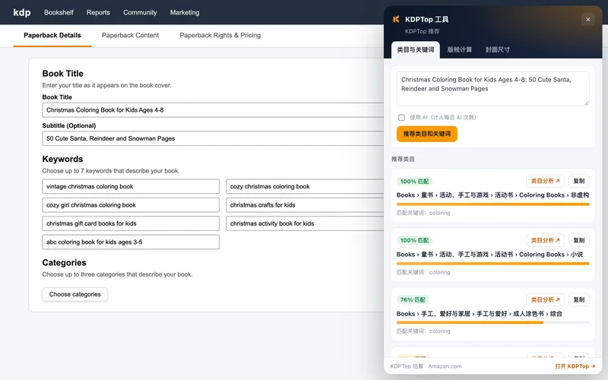Select the 类目与关键词 tab

pos(415,49)
